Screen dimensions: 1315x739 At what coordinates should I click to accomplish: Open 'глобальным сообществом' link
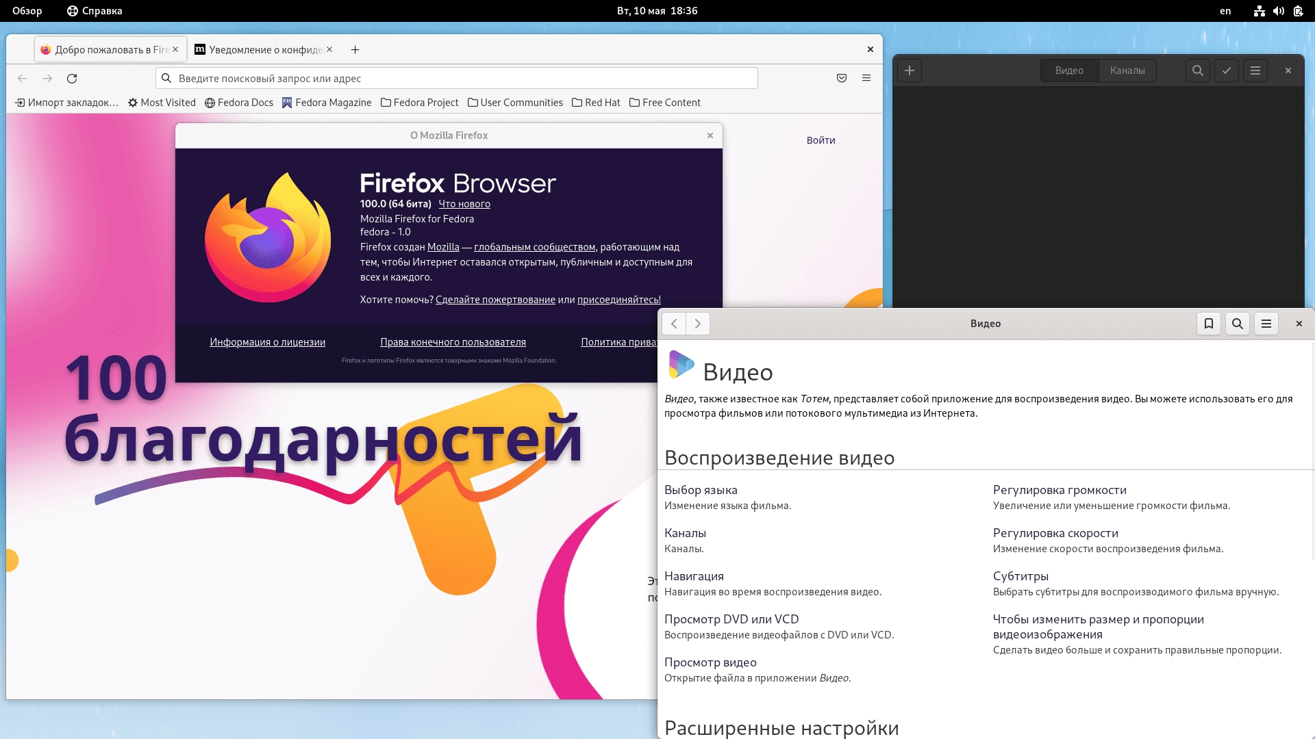click(534, 247)
